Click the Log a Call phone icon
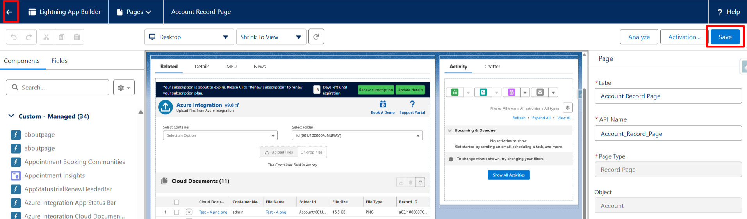The height and width of the screenshot is (219, 747). tap(483, 92)
